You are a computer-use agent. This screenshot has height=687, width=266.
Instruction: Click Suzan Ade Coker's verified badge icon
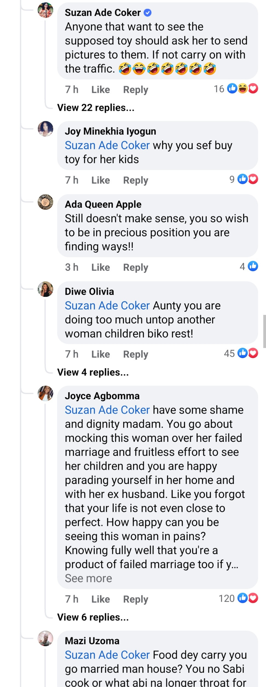click(x=148, y=13)
